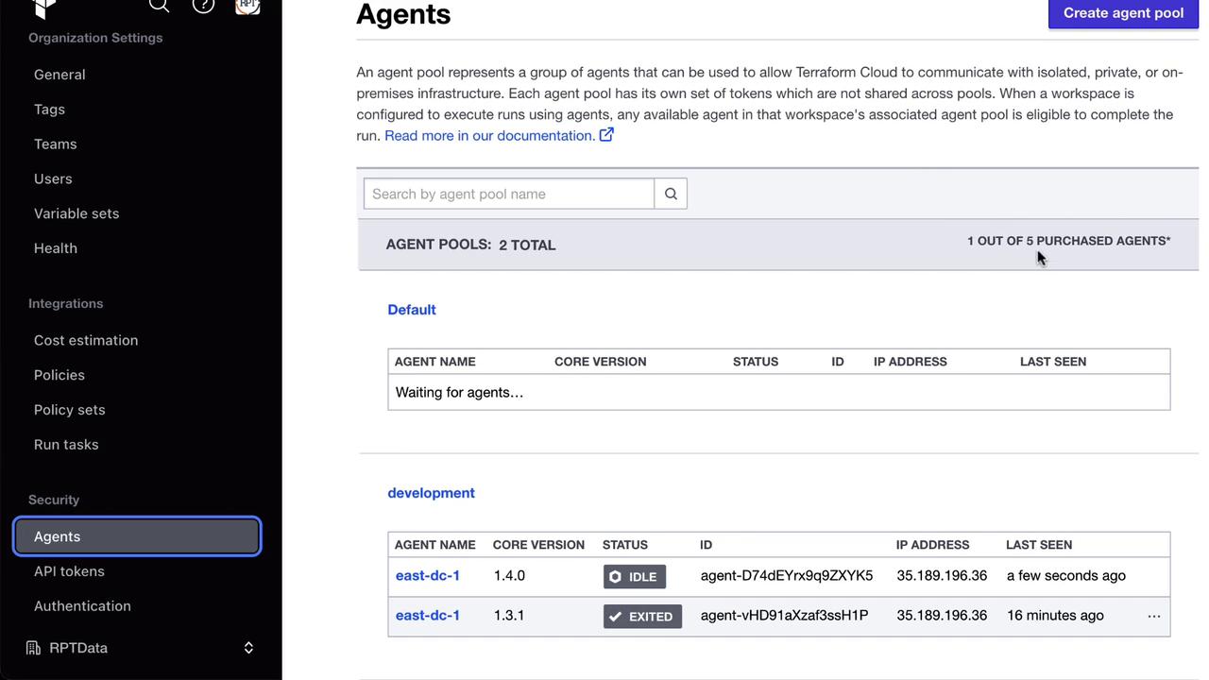The image size is (1209, 680).
Task: Open the help question mark icon
Action: pyautogui.click(x=203, y=6)
